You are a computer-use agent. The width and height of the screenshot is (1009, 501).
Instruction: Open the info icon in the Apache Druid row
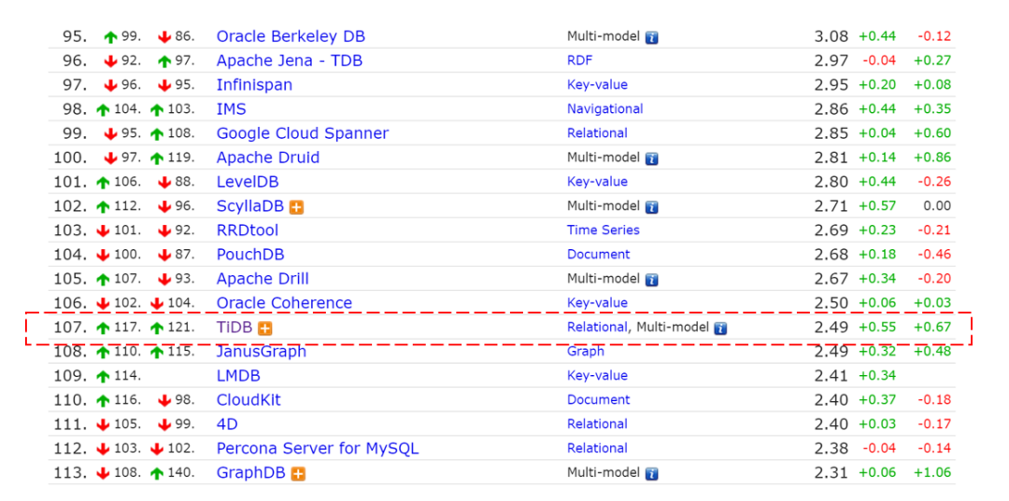651,158
